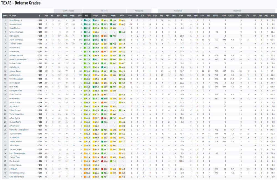Open T'Vondre Sweat player link
Image resolution: width=277 pixels, height=180 pixels.
tap(16, 44)
